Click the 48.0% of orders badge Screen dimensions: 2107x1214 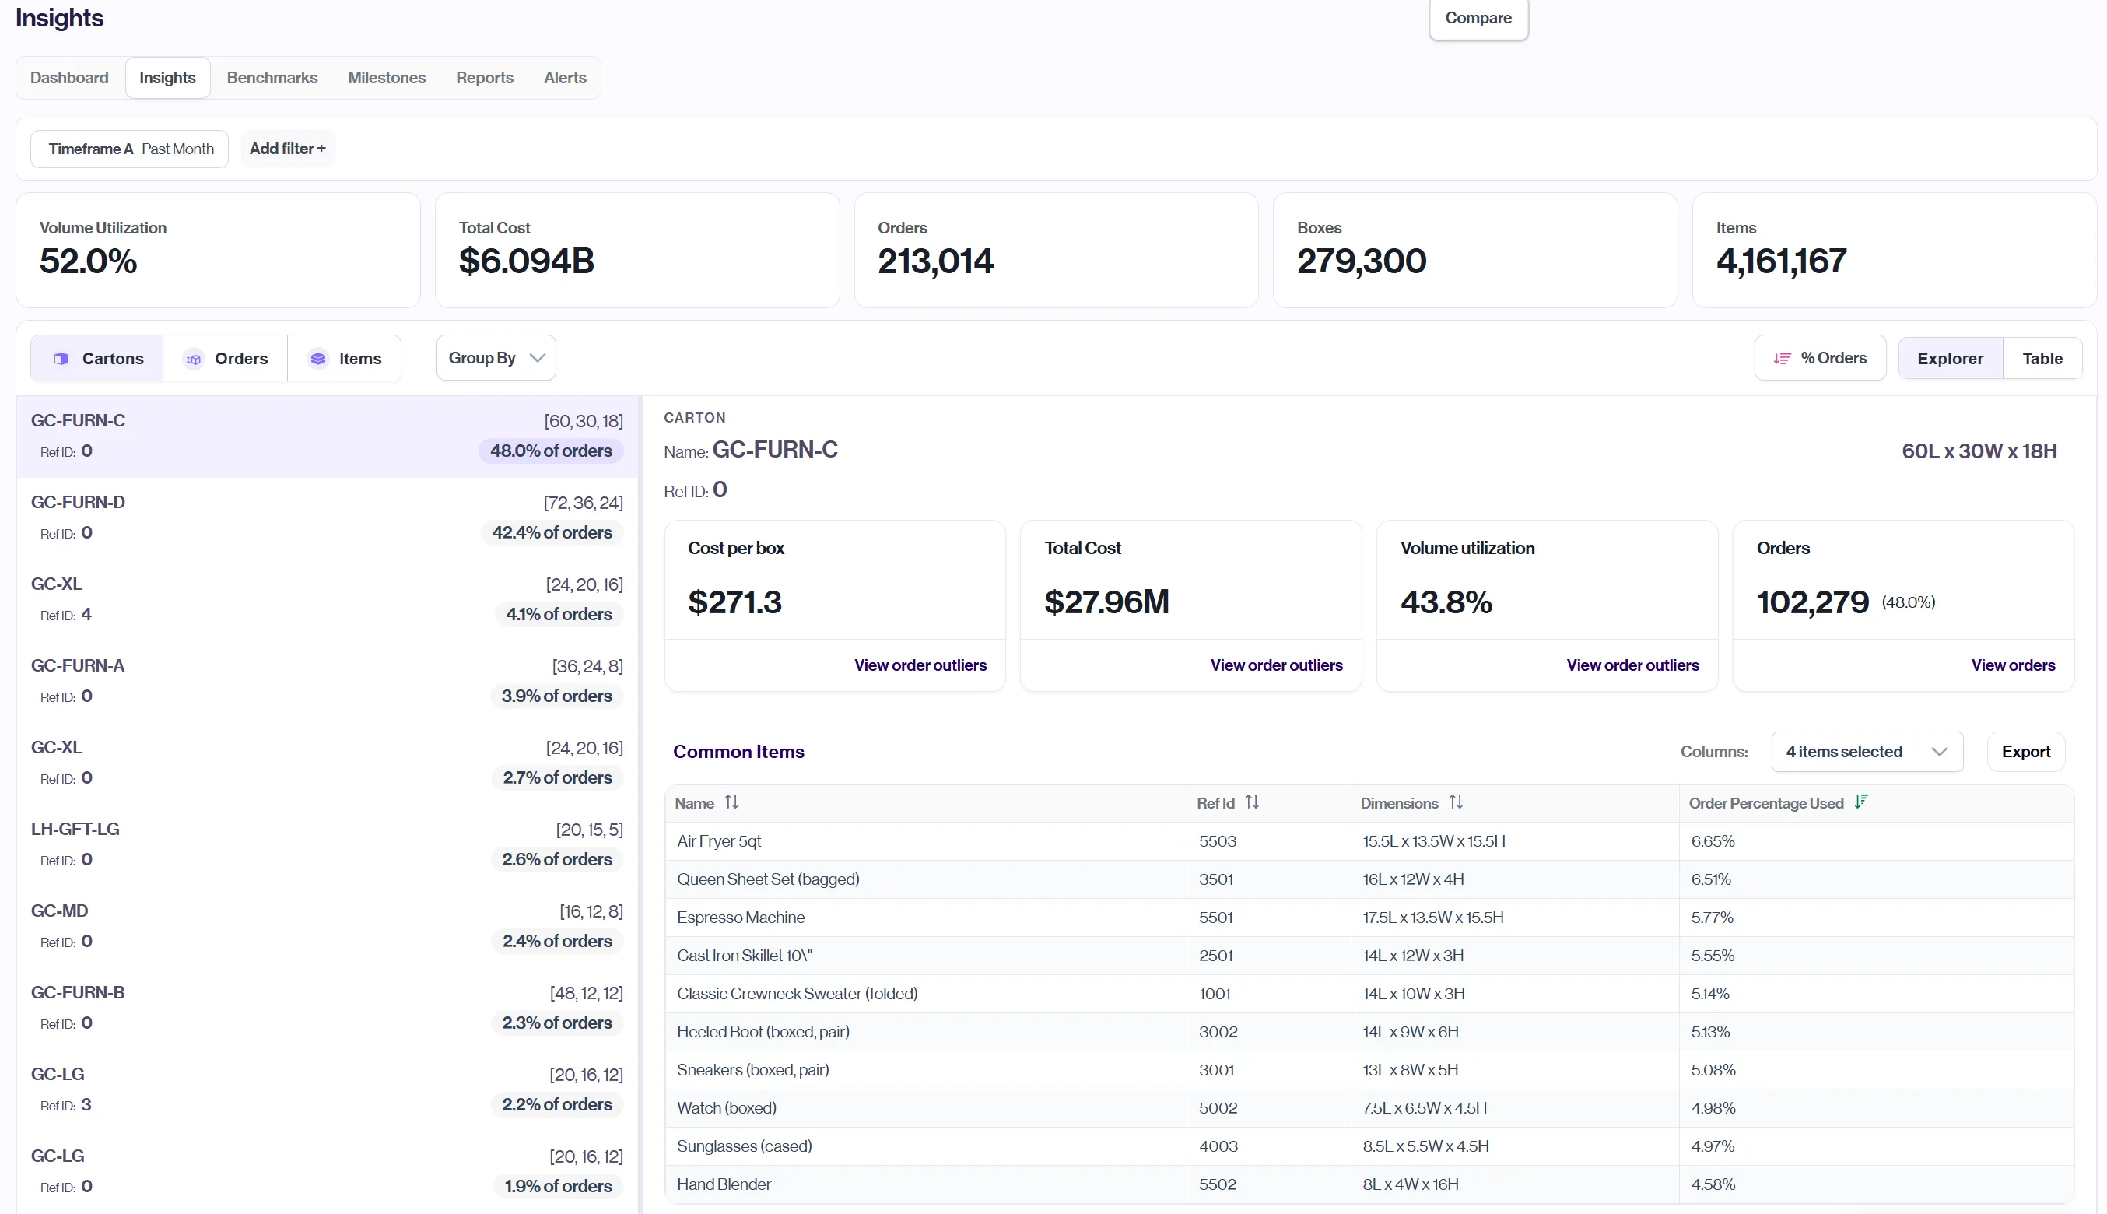[x=551, y=451]
